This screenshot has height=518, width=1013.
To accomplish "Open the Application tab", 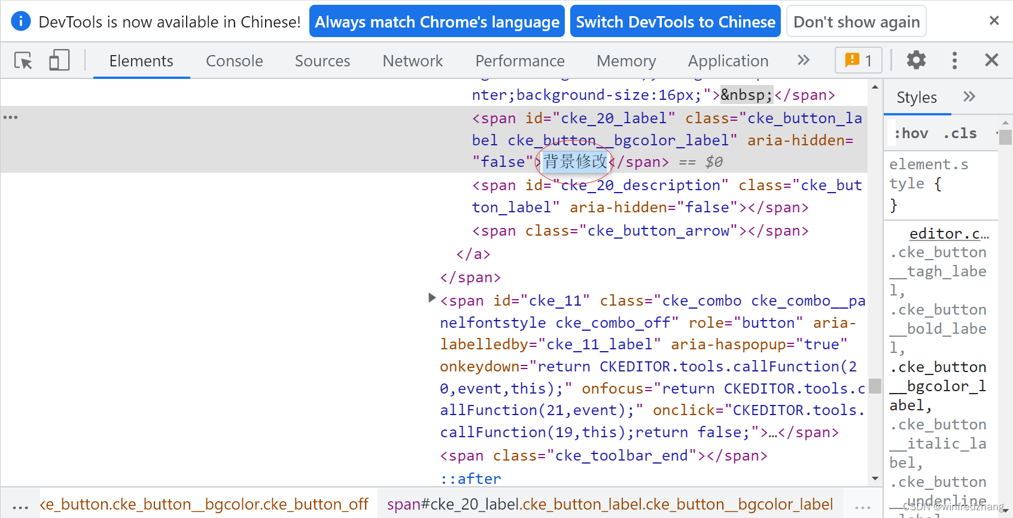I will (728, 61).
